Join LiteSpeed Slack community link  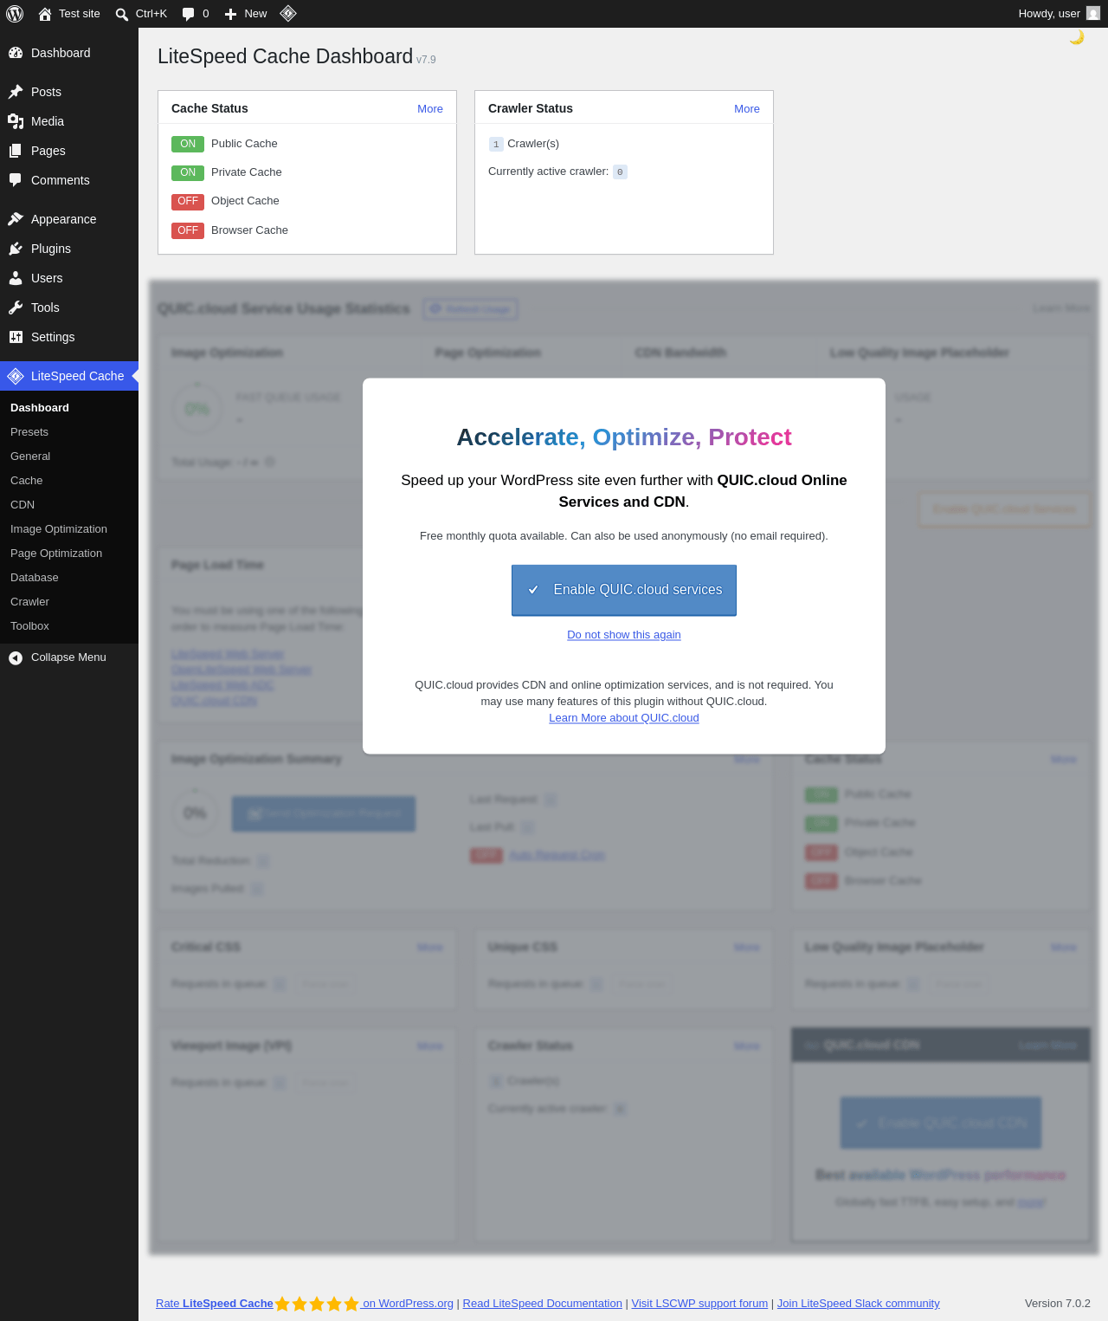click(858, 1304)
